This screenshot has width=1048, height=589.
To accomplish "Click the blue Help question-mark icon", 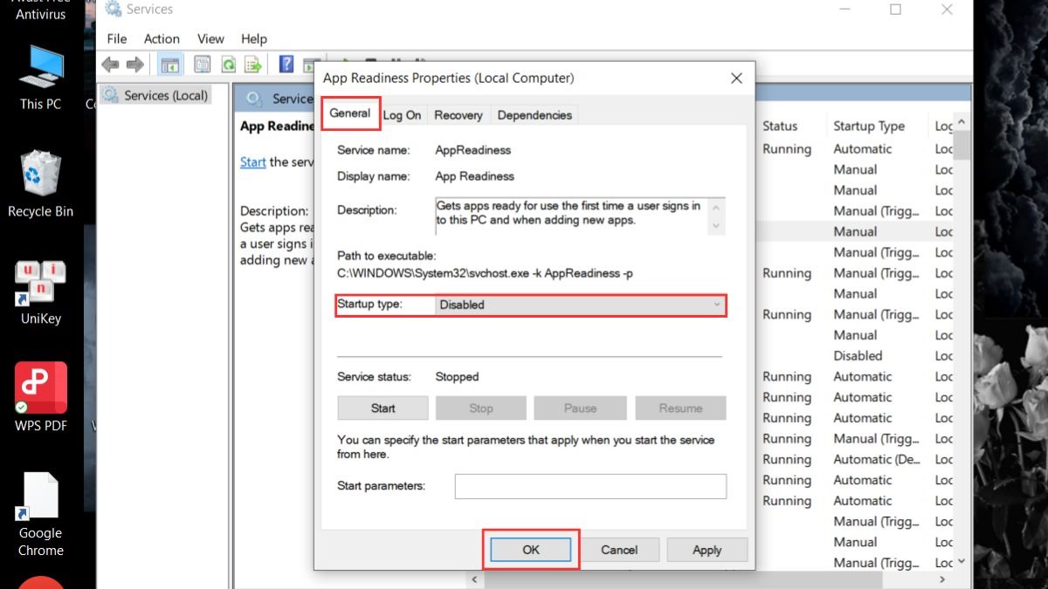I will pos(286,64).
